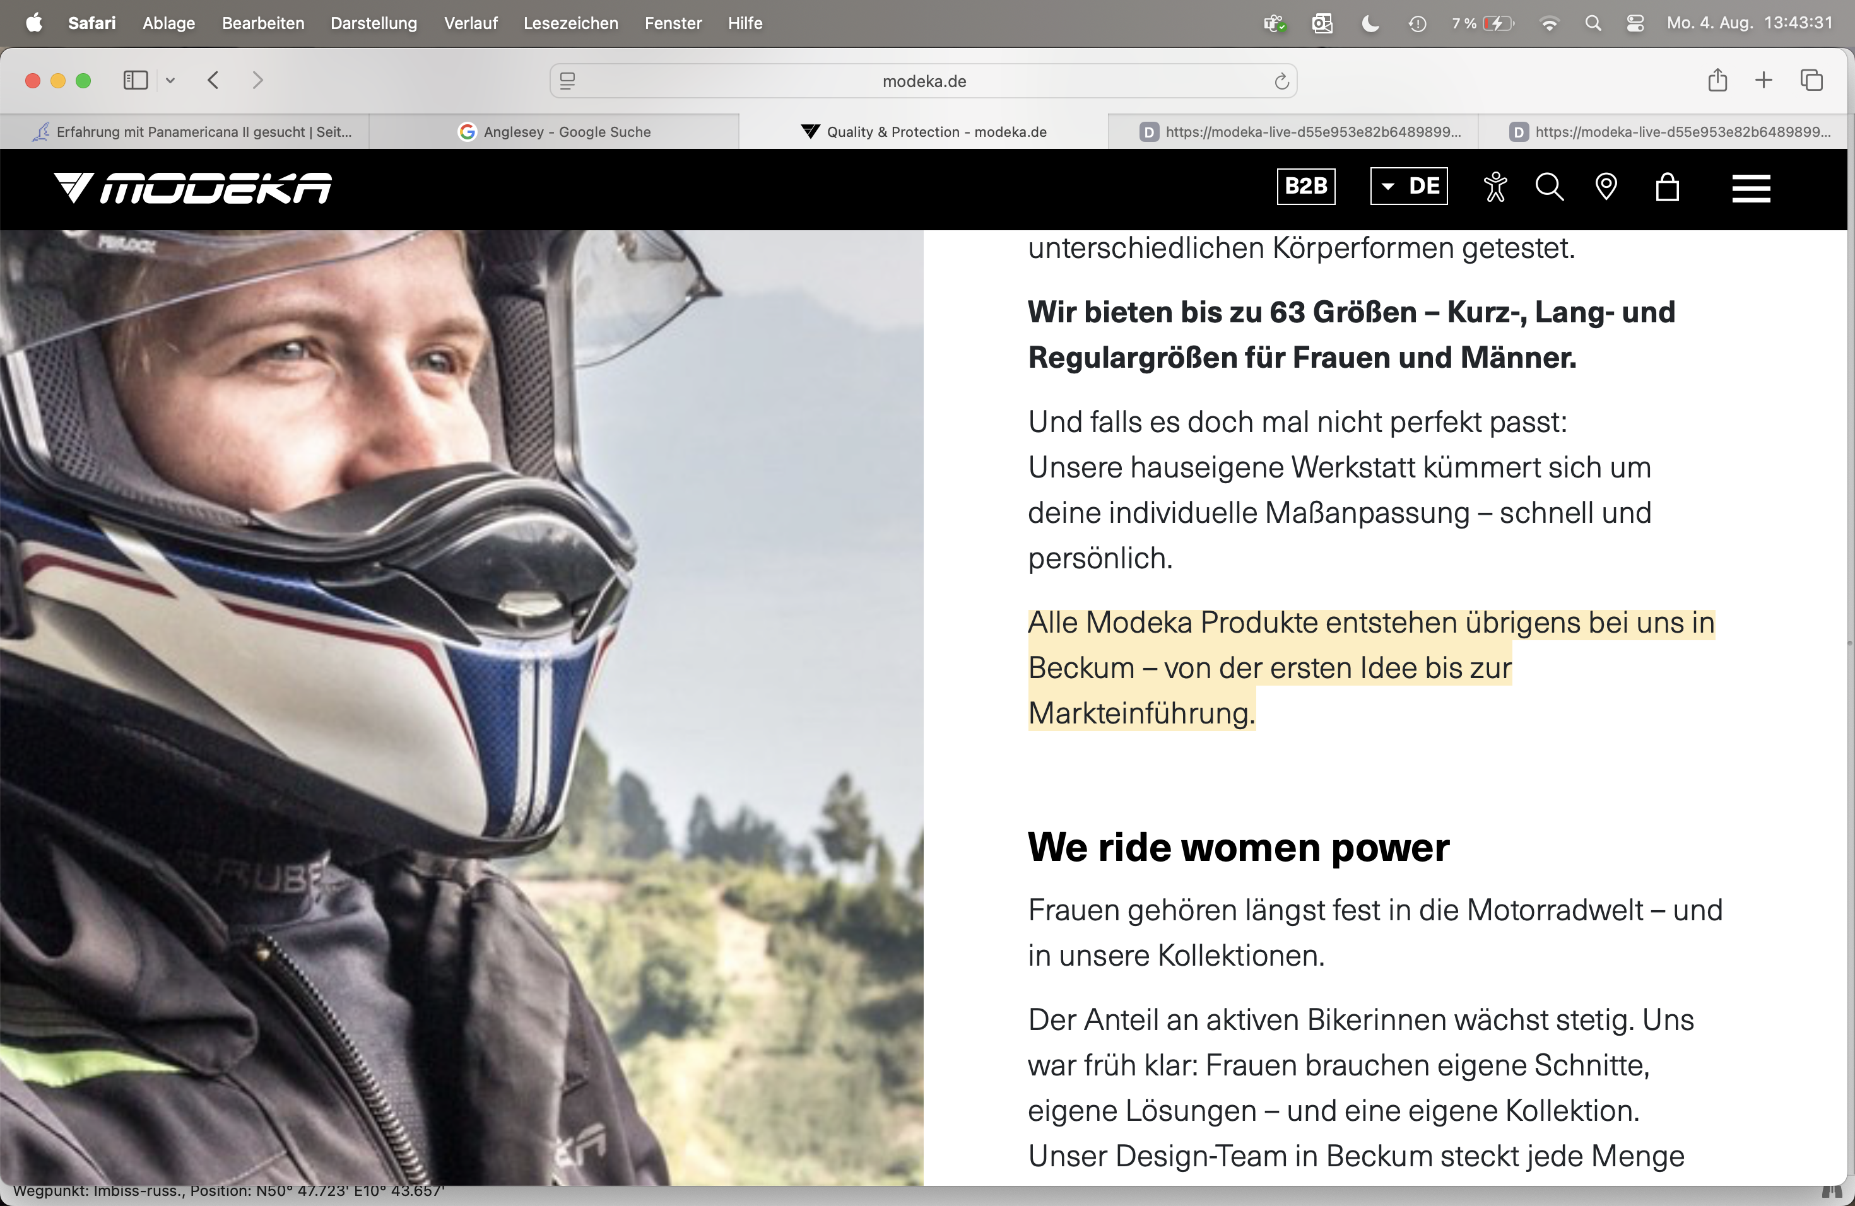The height and width of the screenshot is (1206, 1855).
Task: Click the Safari share icon
Action: pos(1717,80)
